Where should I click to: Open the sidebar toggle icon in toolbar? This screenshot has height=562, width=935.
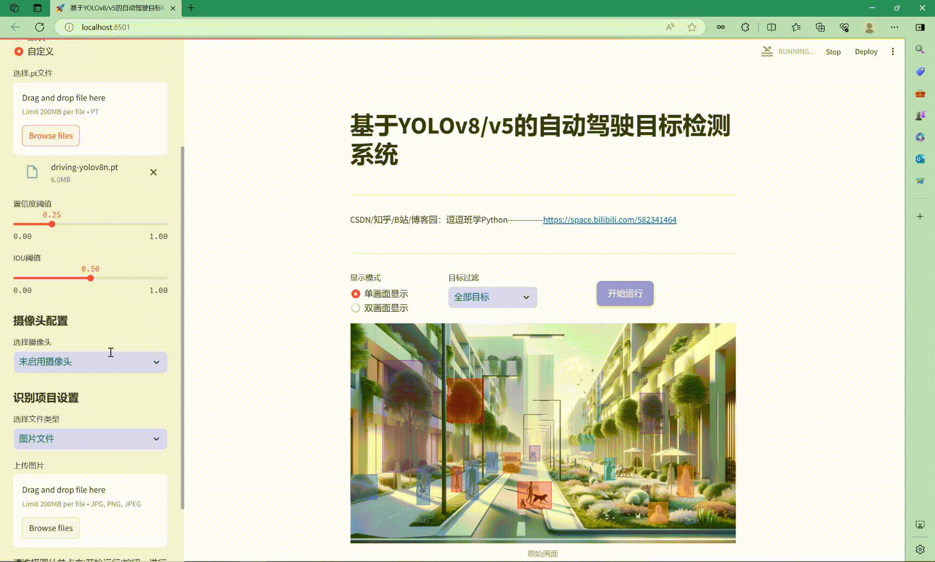(920, 27)
